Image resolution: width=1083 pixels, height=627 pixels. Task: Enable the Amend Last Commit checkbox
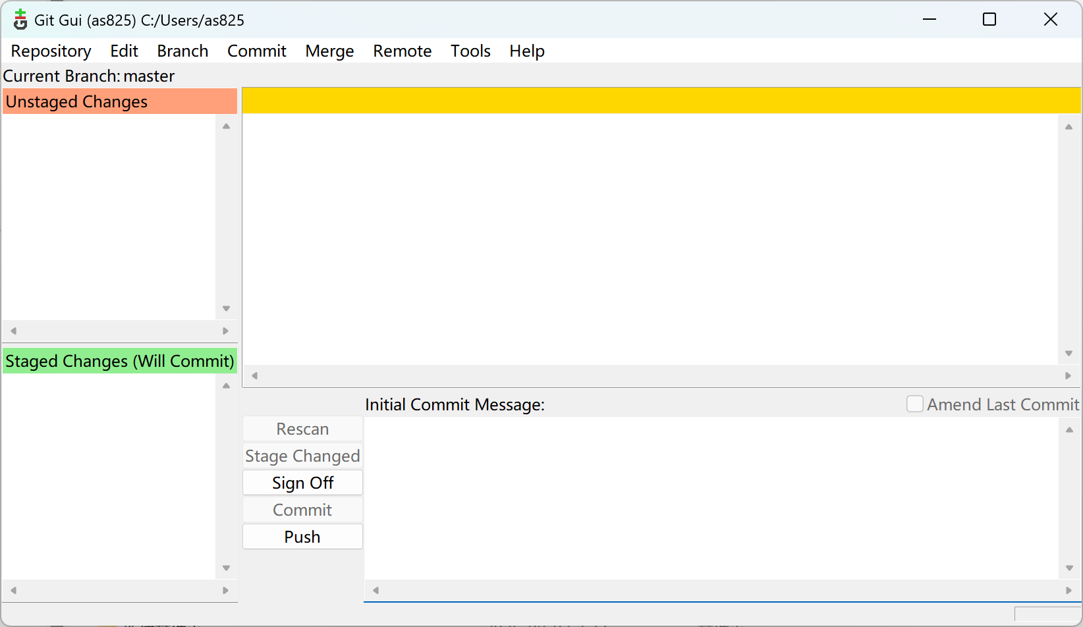tap(915, 404)
